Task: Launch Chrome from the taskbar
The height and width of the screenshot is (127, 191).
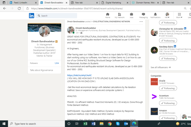Action: click(x=110, y=124)
